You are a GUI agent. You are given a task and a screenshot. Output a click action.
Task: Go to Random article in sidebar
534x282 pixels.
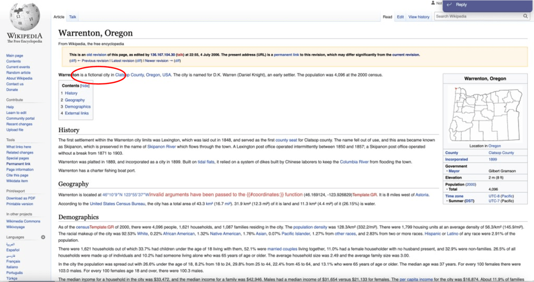[18, 72]
